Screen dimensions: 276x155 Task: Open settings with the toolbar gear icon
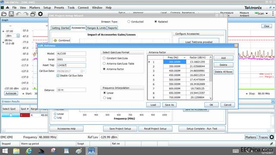pyautogui.click(x=40, y=14)
